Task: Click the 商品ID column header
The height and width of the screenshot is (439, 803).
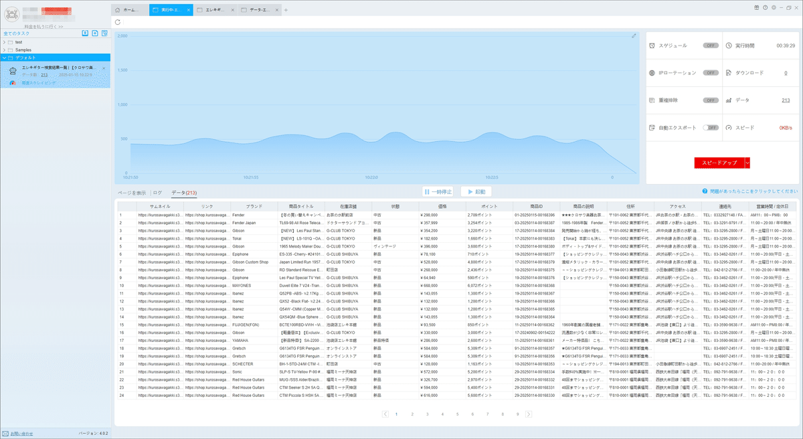Action: pos(537,207)
